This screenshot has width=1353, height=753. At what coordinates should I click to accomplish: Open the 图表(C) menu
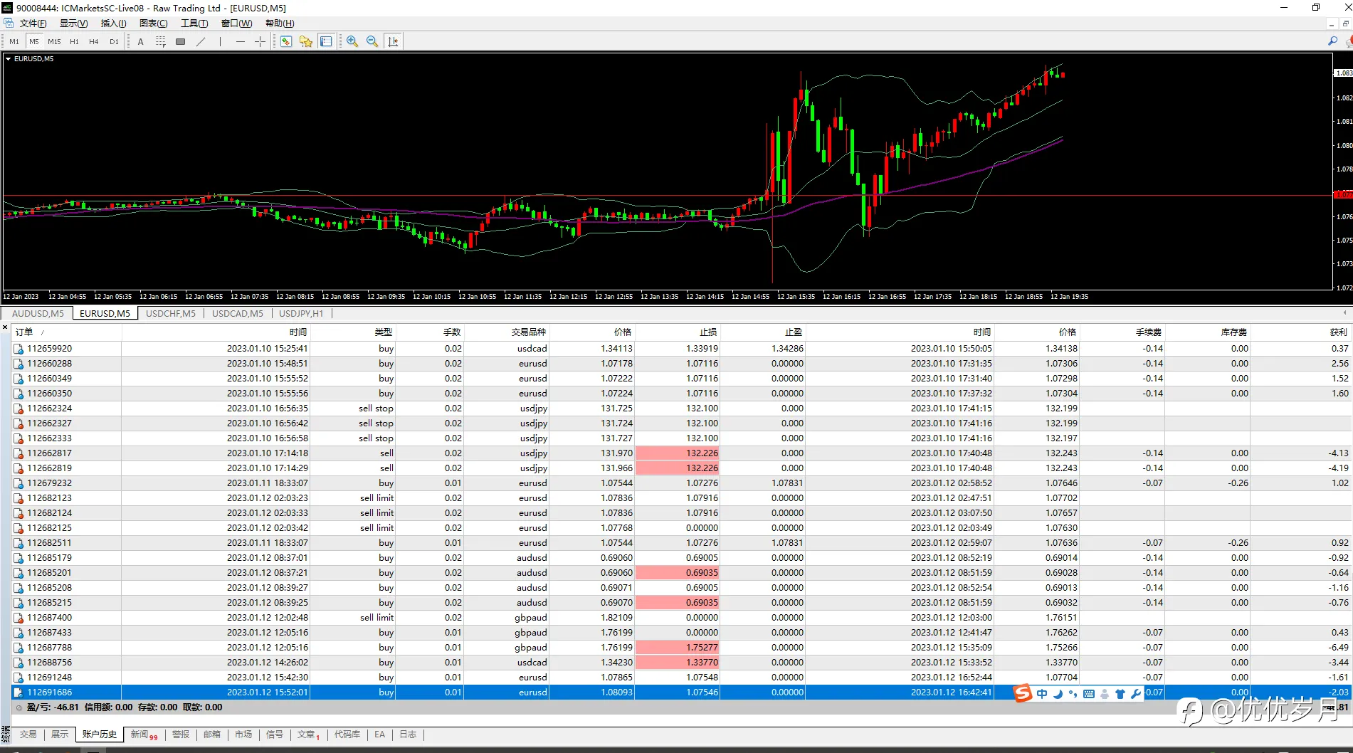154,23
